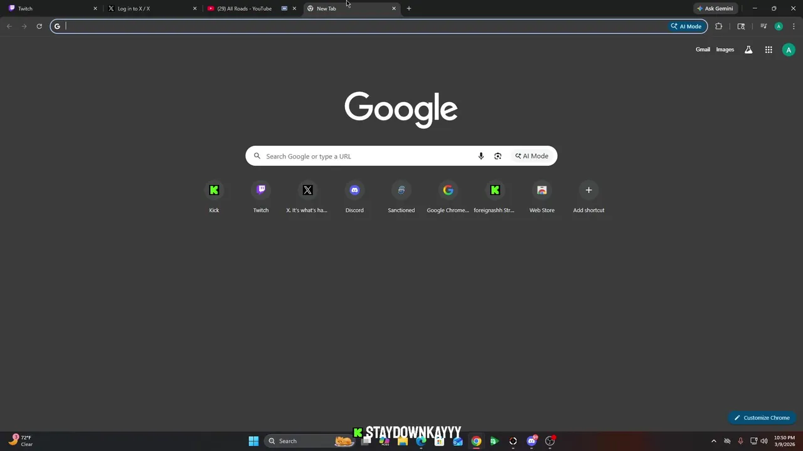Click the Chrome taskbar icon
The image size is (803, 451).
[x=476, y=441]
